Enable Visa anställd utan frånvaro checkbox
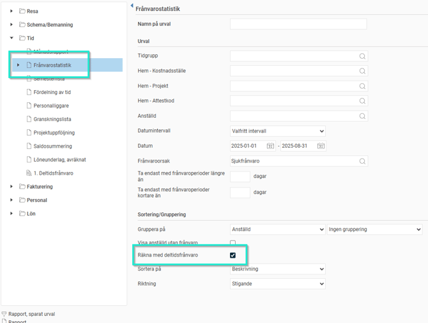Viewport: 428px width, 323px height. point(233,243)
